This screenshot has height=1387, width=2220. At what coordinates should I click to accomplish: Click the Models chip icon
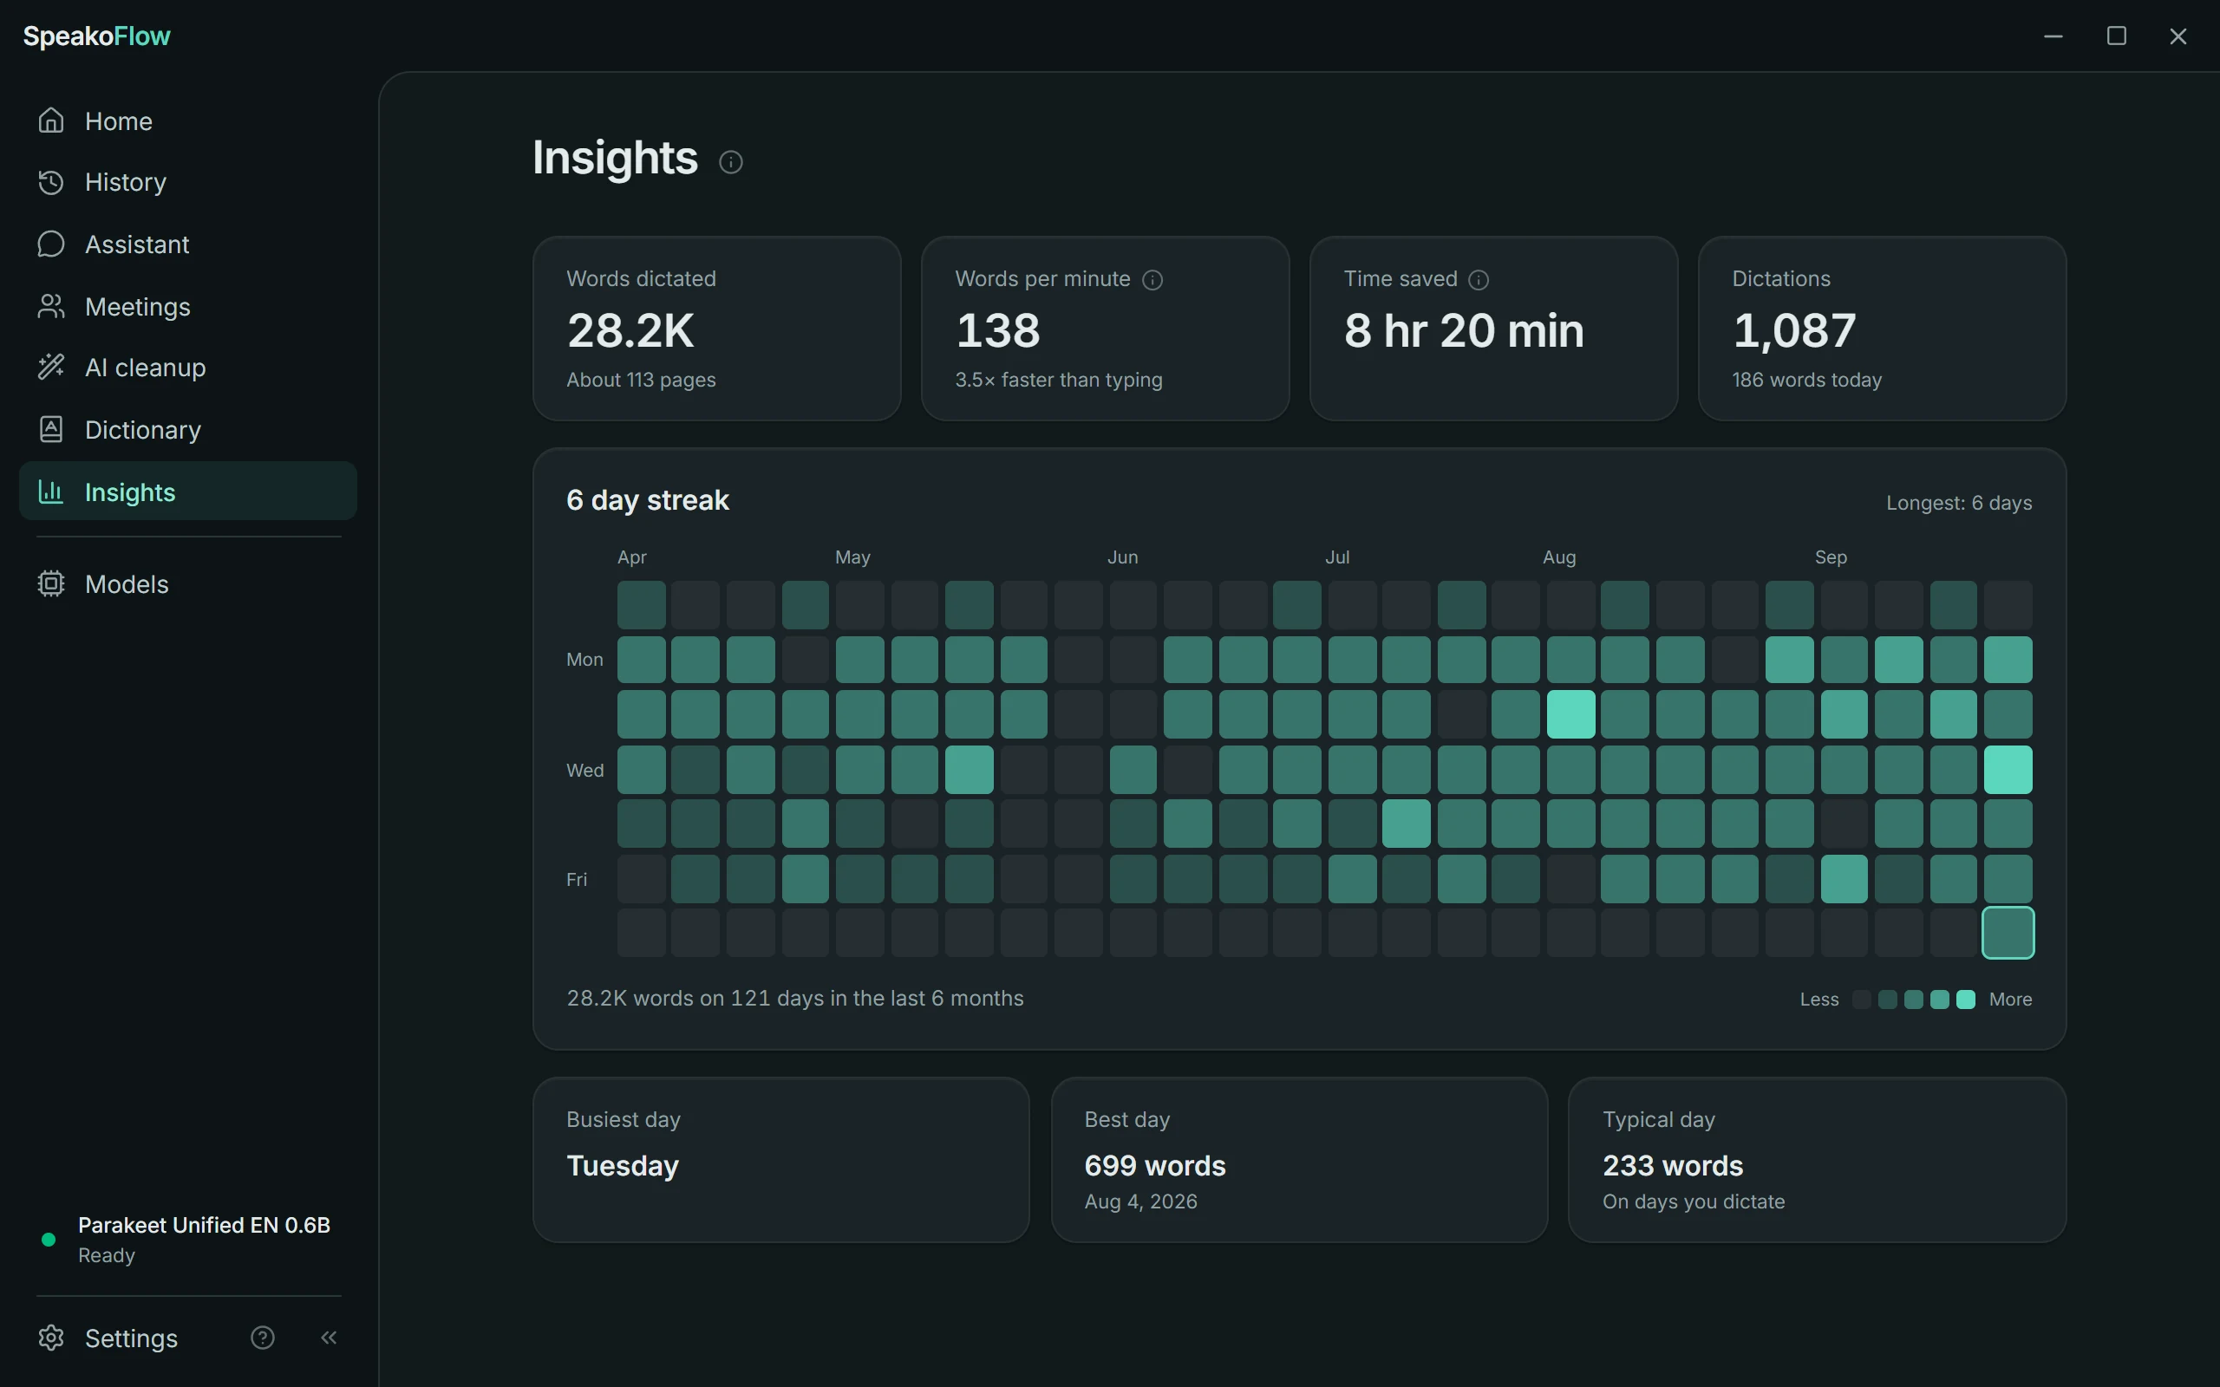[51, 583]
